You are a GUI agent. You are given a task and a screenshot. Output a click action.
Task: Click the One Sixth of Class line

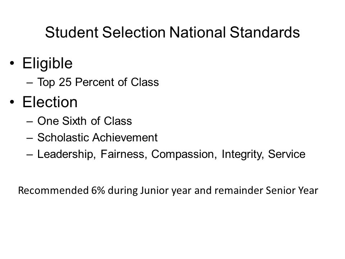tap(84, 121)
